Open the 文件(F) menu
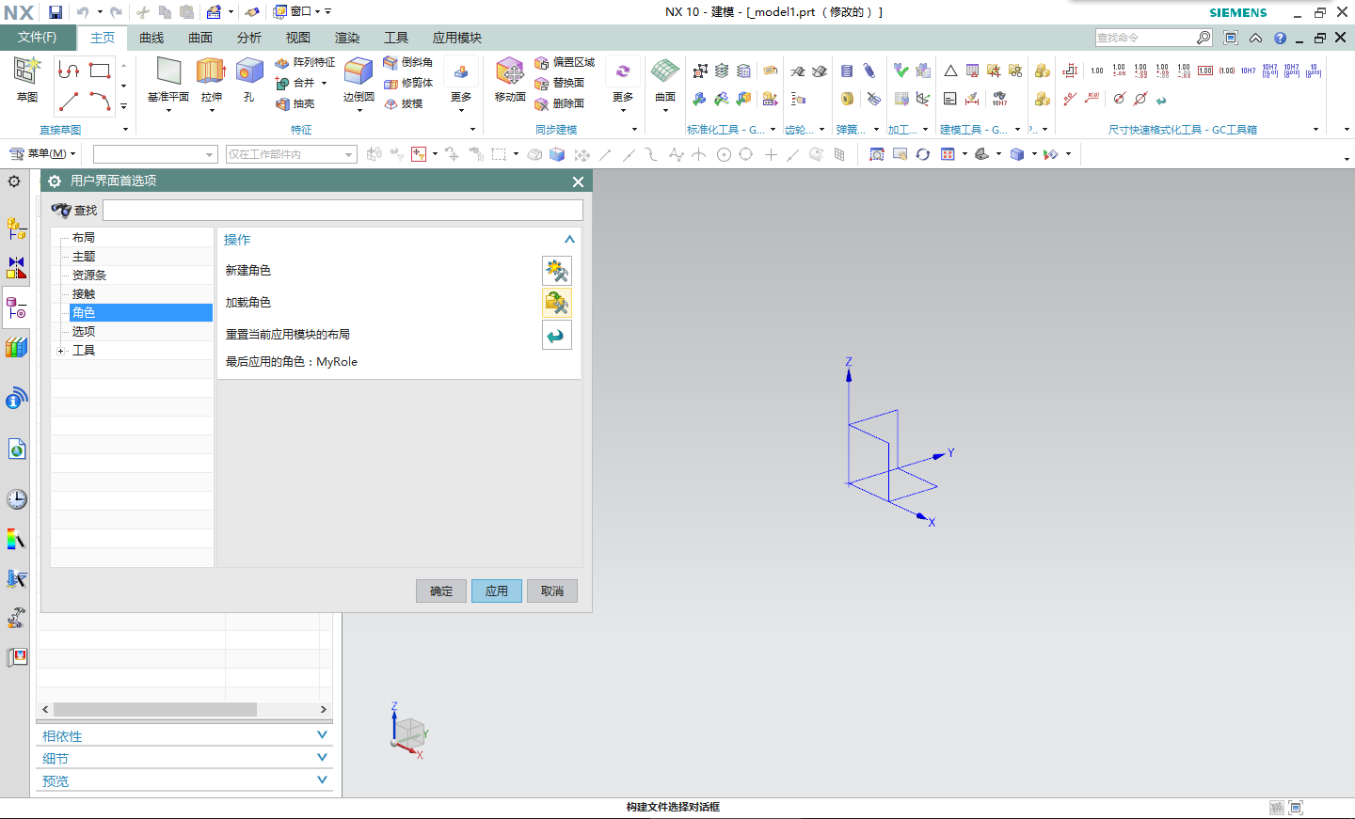 tap(37, 38)
